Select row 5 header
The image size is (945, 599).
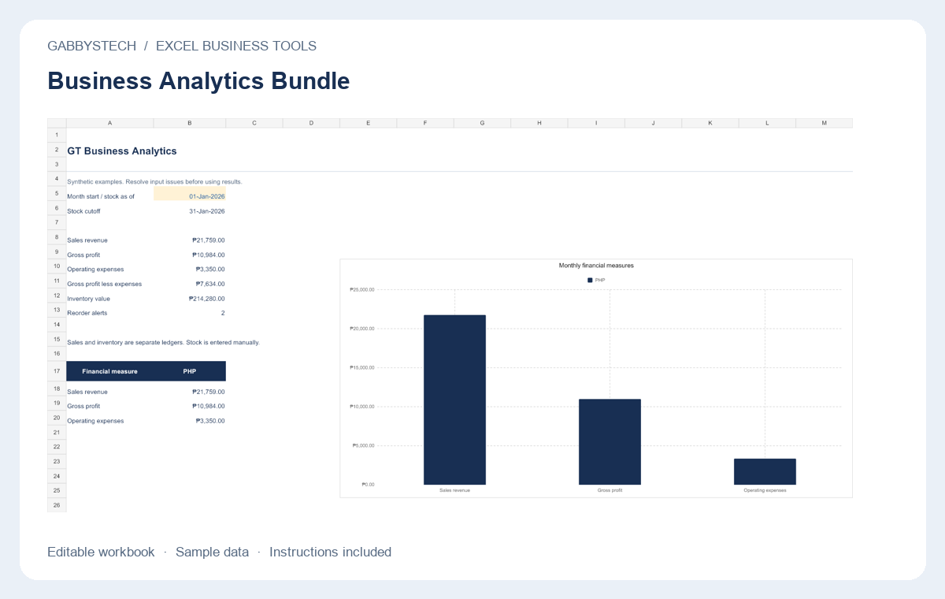57,194
